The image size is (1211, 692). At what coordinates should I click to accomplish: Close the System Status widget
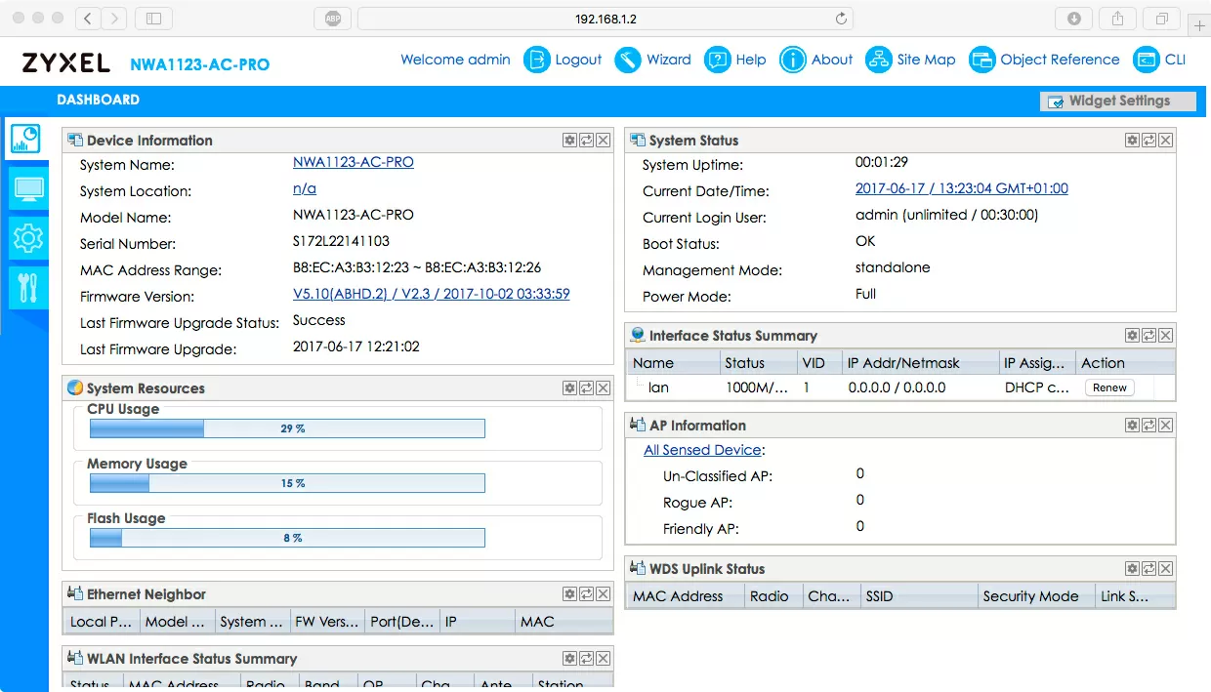tap(1166, 141)
